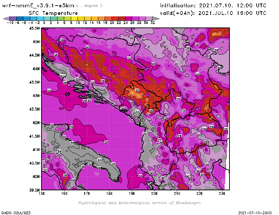Click the yellow legend swatch between 8 and 10

(74, 18)
